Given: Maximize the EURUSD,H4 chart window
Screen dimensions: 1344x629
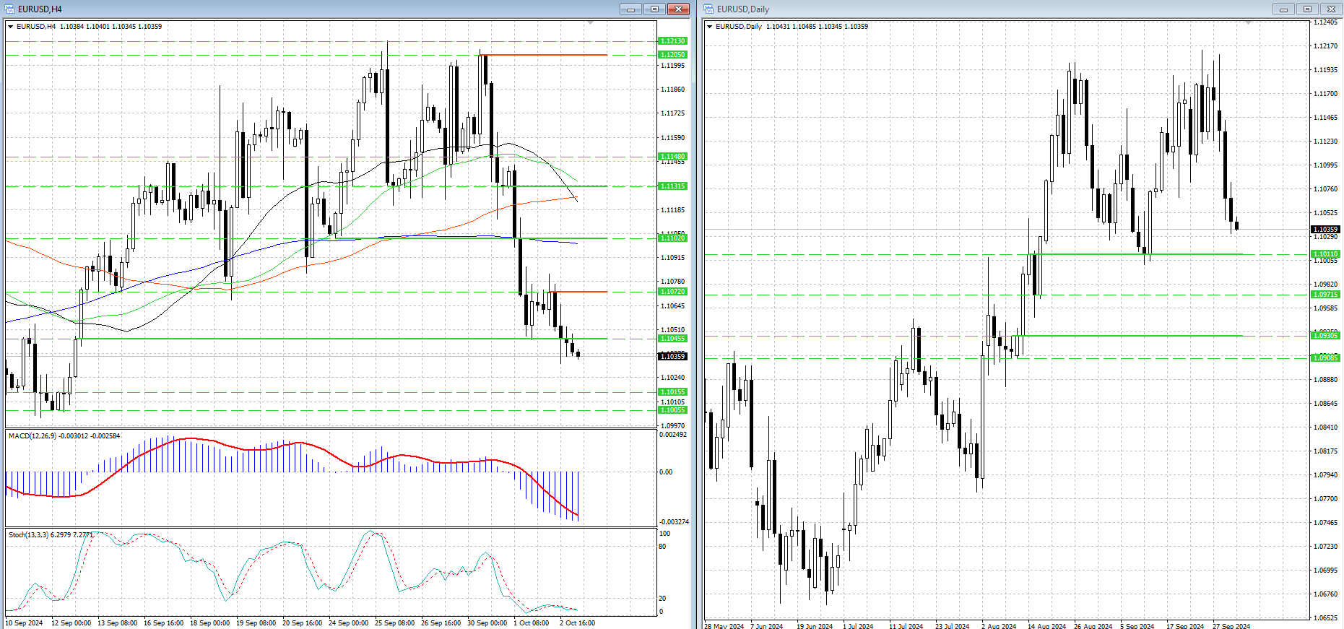Looking at the screenshot, I should [x=654, y=9].
